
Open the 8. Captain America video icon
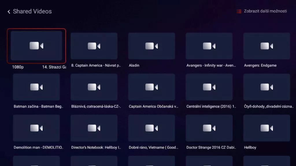(x=94, y=46)
